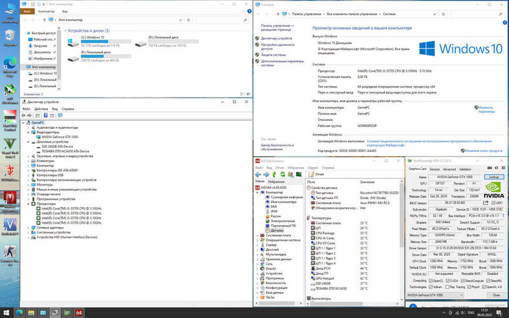The width and height of the screenshot is (509, 318).
Task: Click the Windows Start button
Action: pyautogui.click(x=6, y=313)
